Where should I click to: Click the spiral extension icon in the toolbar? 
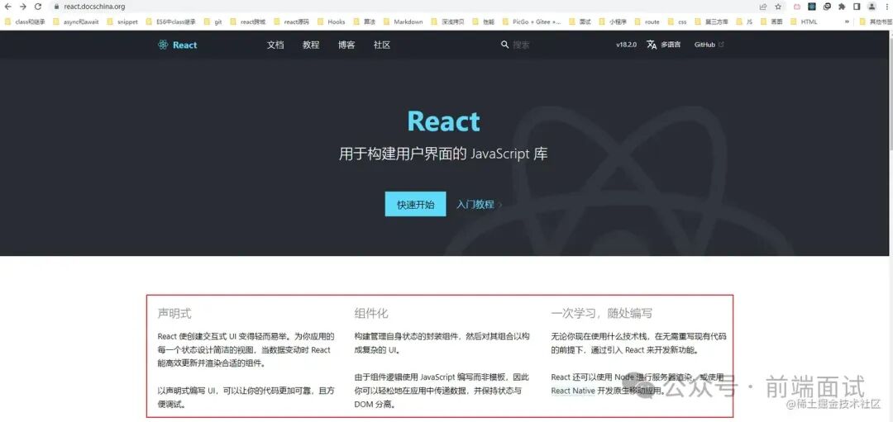coord(827,7)
